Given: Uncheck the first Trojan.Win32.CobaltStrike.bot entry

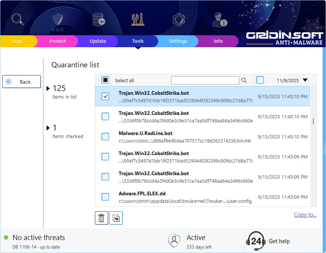Looking at the screenshot, I should point(105,96).
